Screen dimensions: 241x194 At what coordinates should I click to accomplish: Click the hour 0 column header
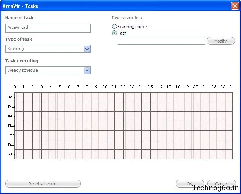pos(14,87)
